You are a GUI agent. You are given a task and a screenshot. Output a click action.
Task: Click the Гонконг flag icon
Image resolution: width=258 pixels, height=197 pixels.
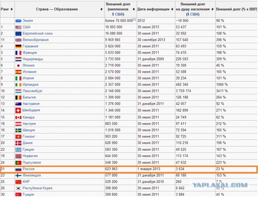pos(18,137)
